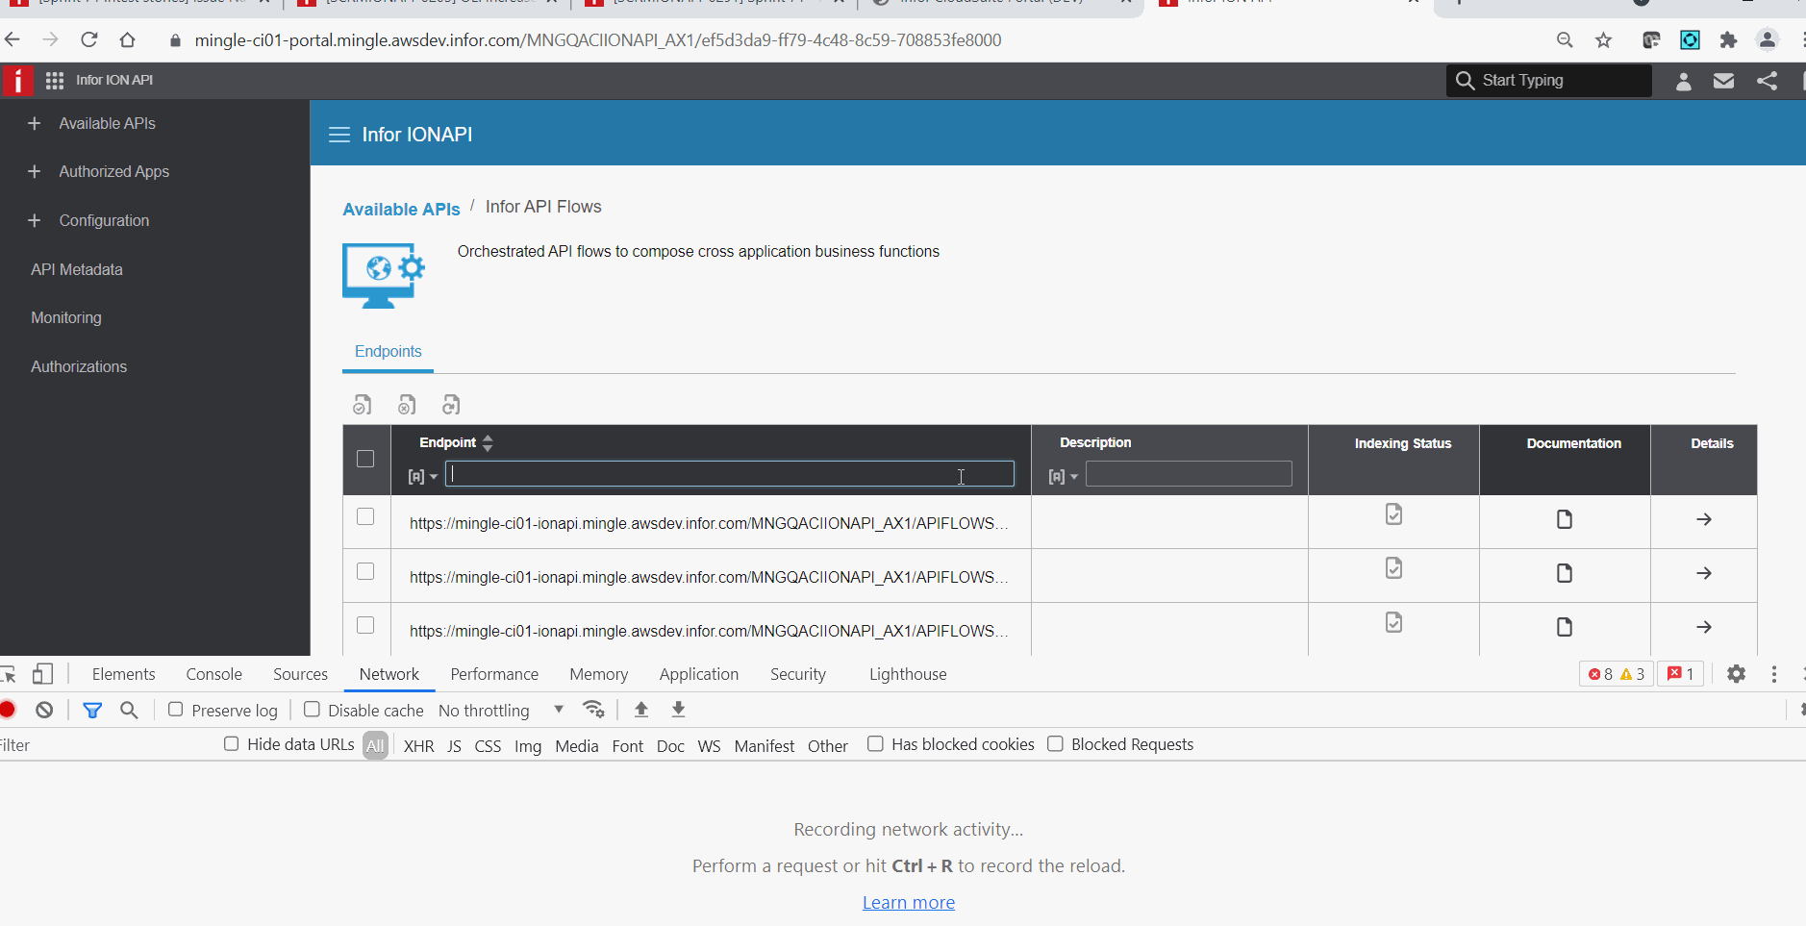Open details arrow for the second endpoint

(1703, 573)
